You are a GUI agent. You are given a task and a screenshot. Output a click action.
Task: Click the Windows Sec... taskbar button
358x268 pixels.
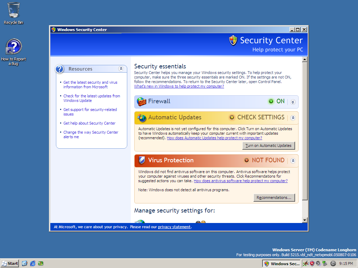coord(282,264)
